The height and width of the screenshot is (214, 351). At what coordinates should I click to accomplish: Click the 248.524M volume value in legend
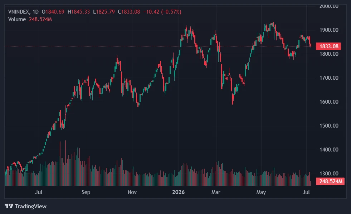(40, 19)
